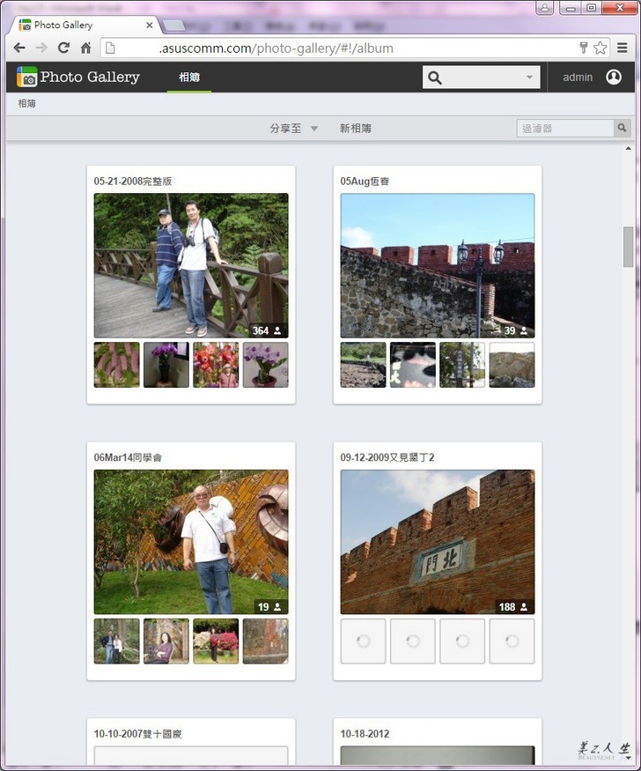Screen dimensions: 641x771
Task: Click the 188 photo count badge
Action: pos(513,607)
